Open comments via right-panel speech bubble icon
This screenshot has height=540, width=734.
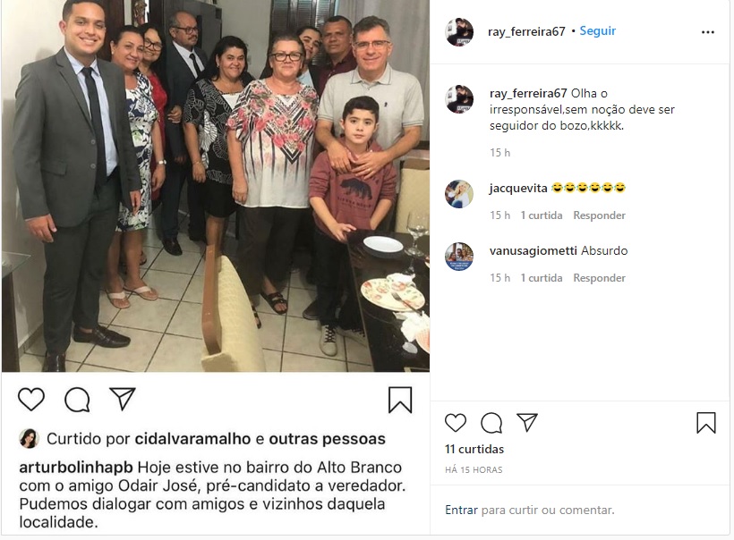click(491, 423)
